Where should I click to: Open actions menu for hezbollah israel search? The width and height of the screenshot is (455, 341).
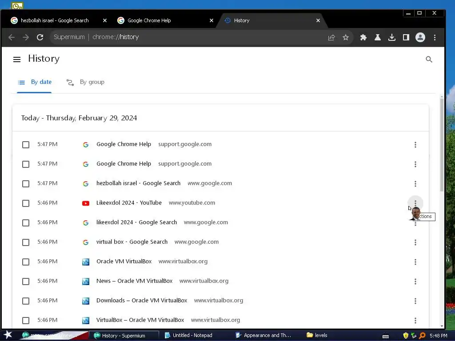tap(415, 184)
